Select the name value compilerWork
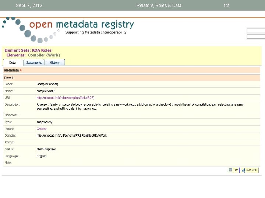 [x=46, y=91]
